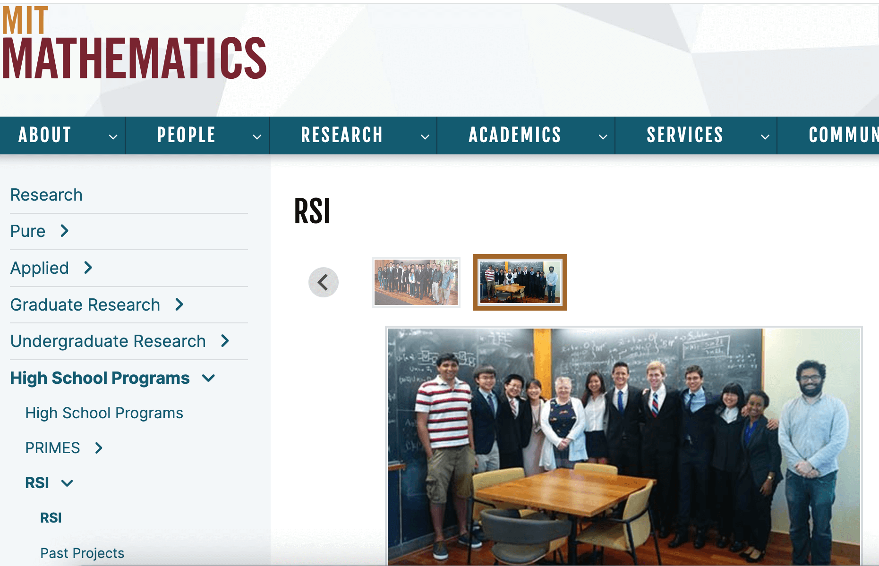Expand the Applied section arrow
Viewport: 879px width, 566px height.
click(x=88, y=268)
